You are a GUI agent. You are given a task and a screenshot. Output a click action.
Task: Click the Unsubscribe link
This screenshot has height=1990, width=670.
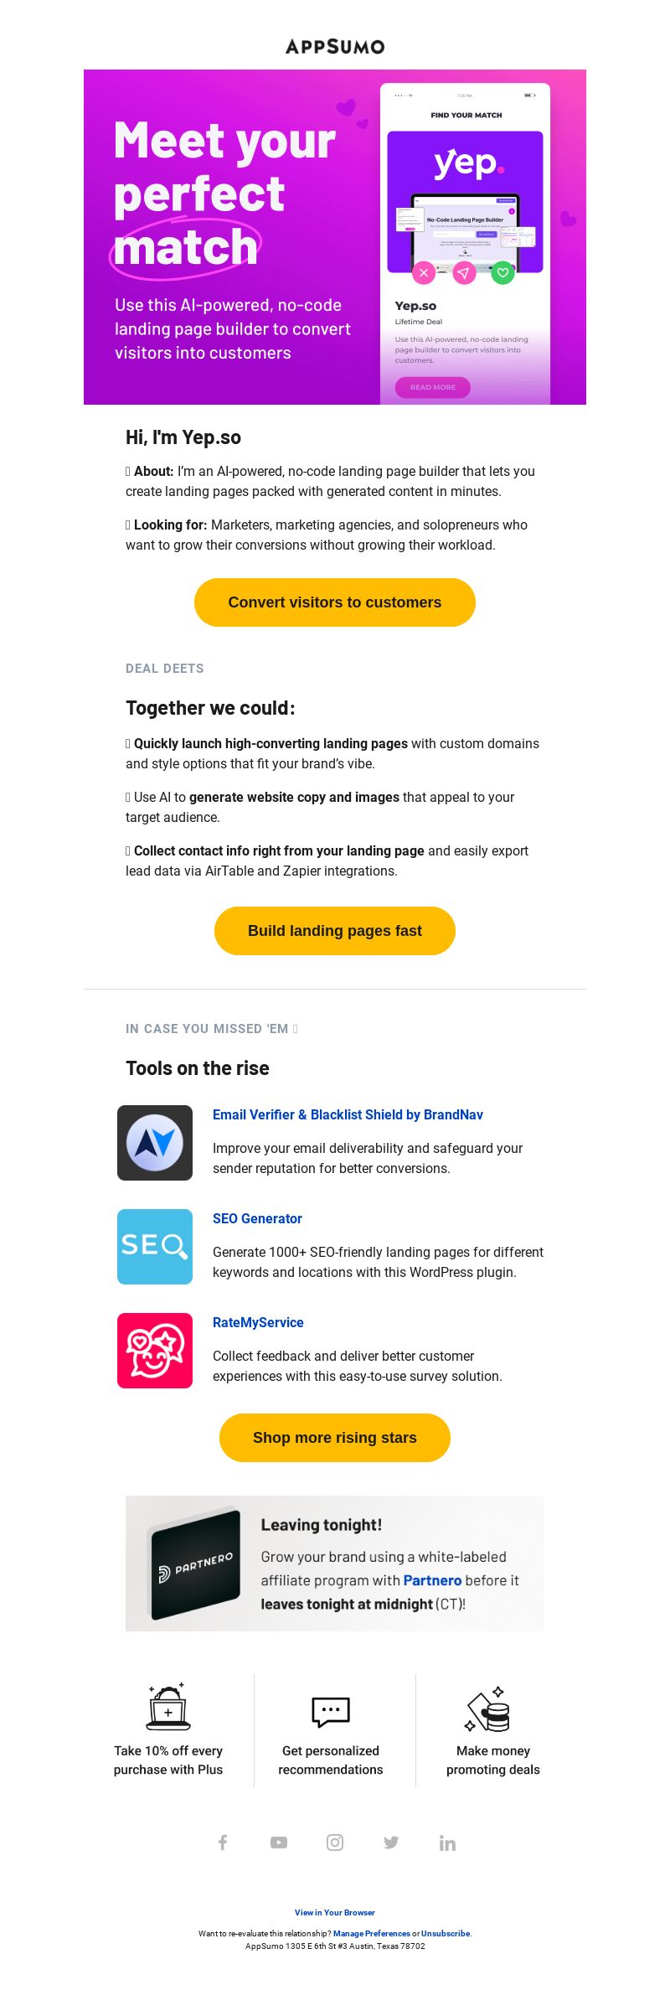(446, 1934)
